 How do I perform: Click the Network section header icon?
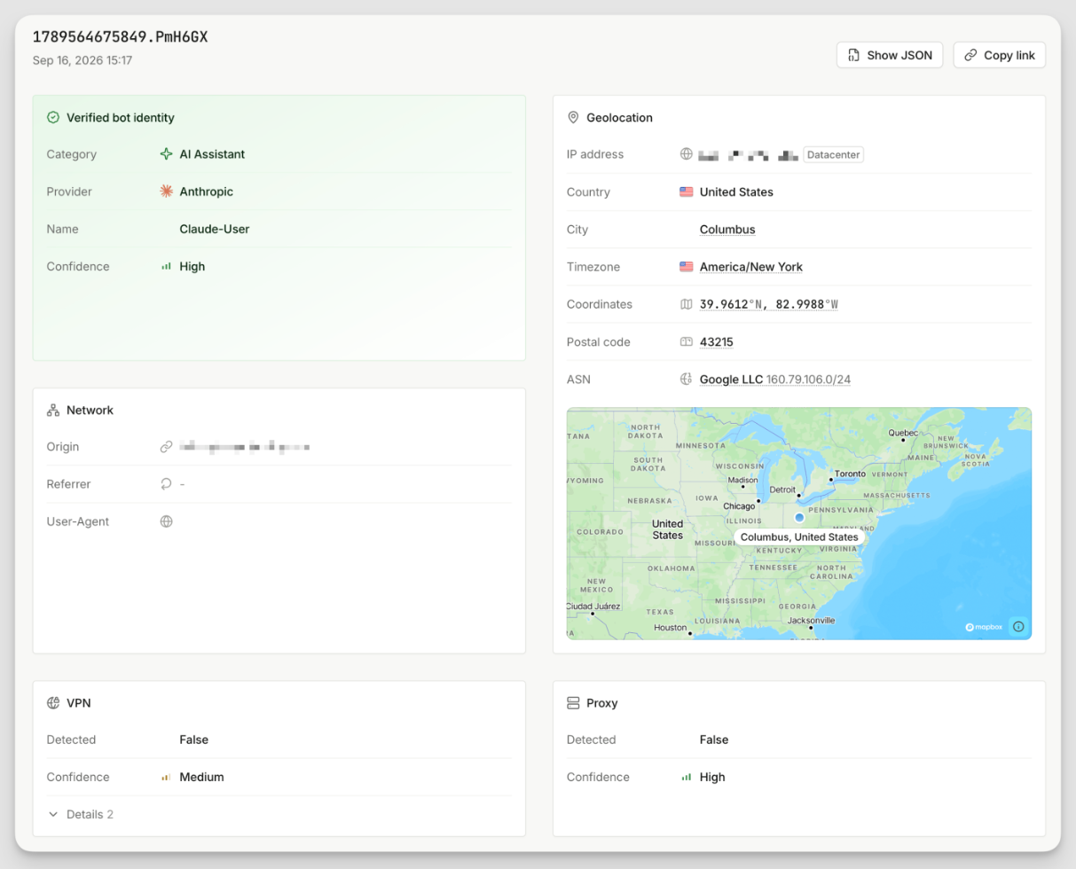(x=53, y=411)
